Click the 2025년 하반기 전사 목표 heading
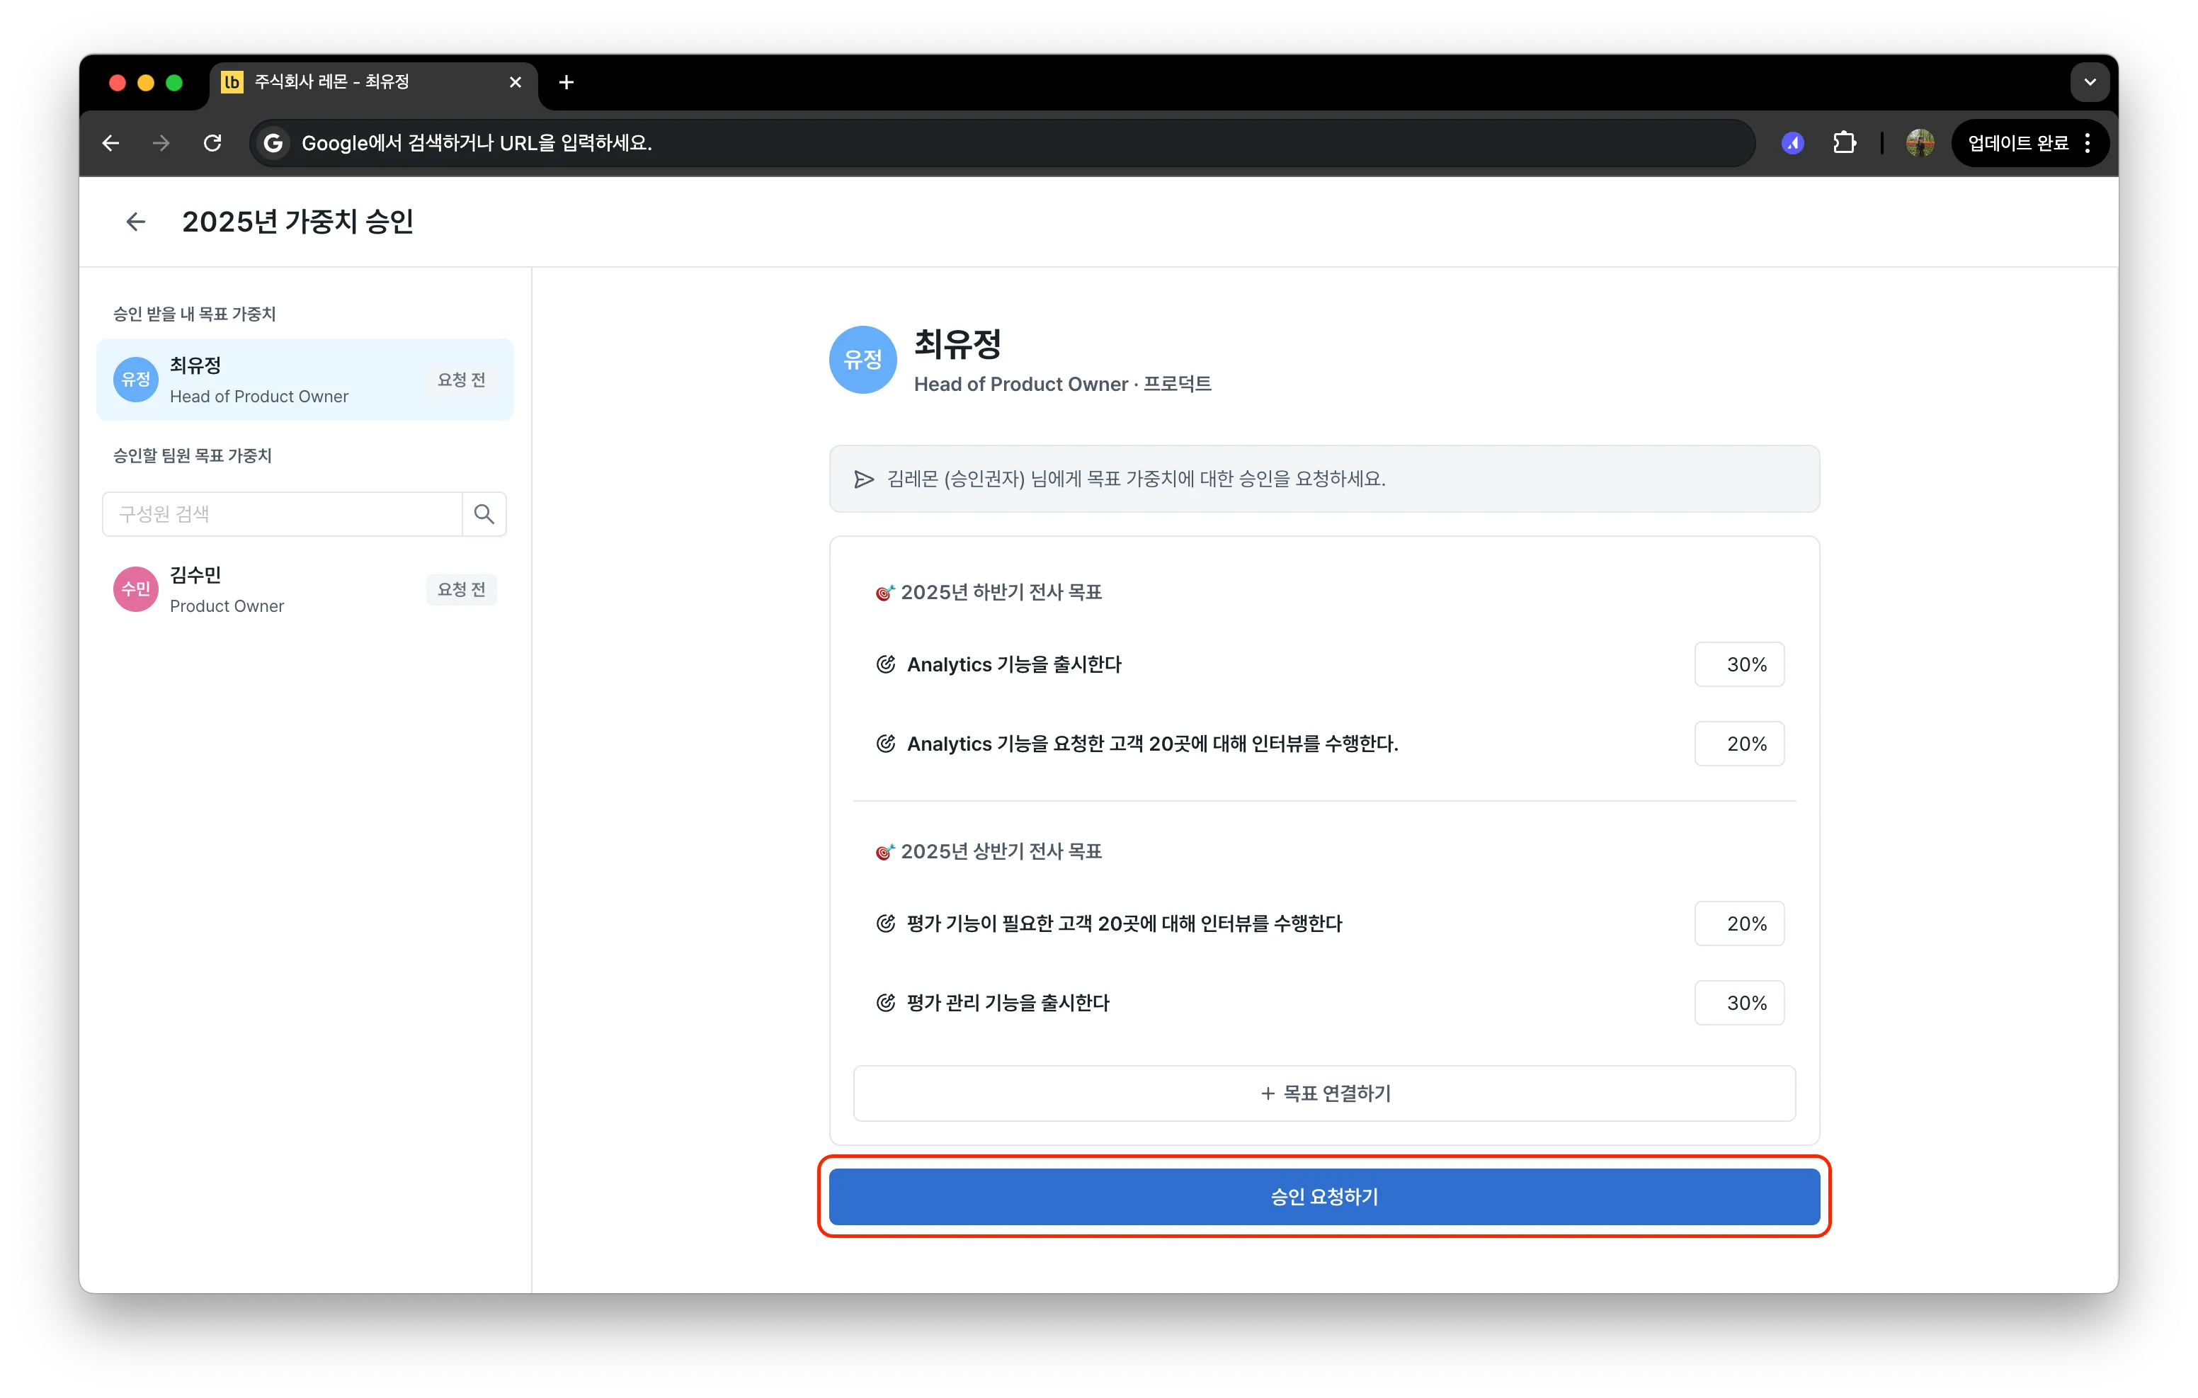 click(x=1001, y=592)
